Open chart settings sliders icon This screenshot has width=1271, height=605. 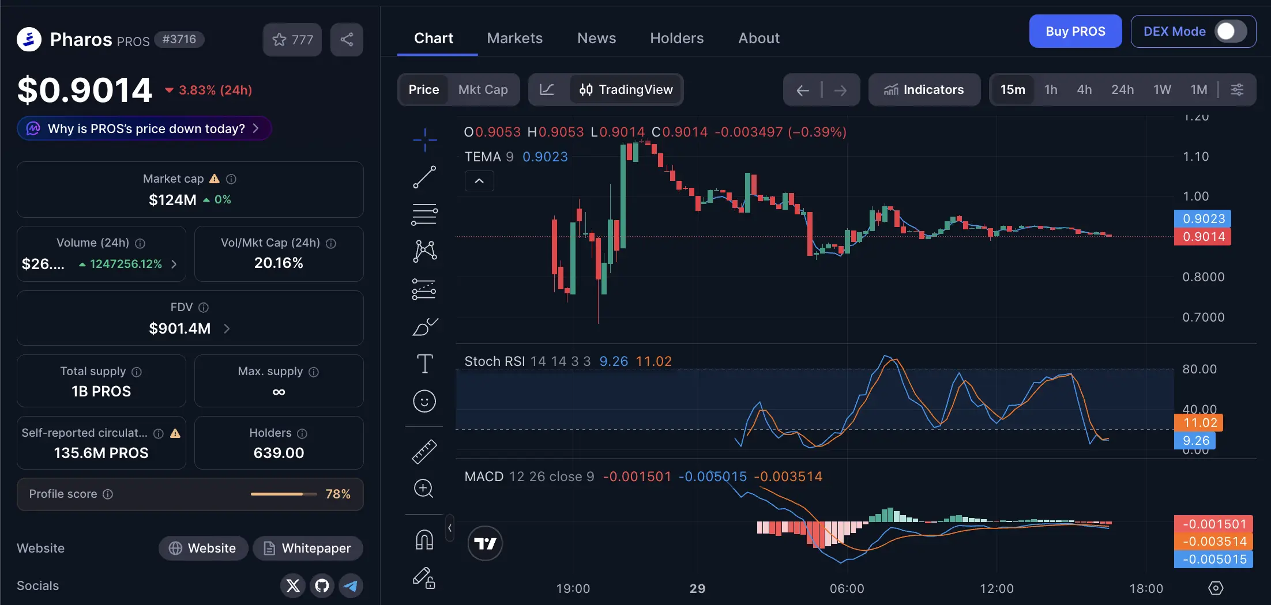(1238, 89)
